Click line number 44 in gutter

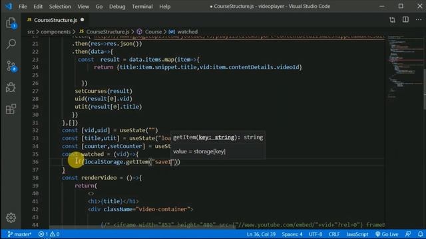(x=35, y=225)
